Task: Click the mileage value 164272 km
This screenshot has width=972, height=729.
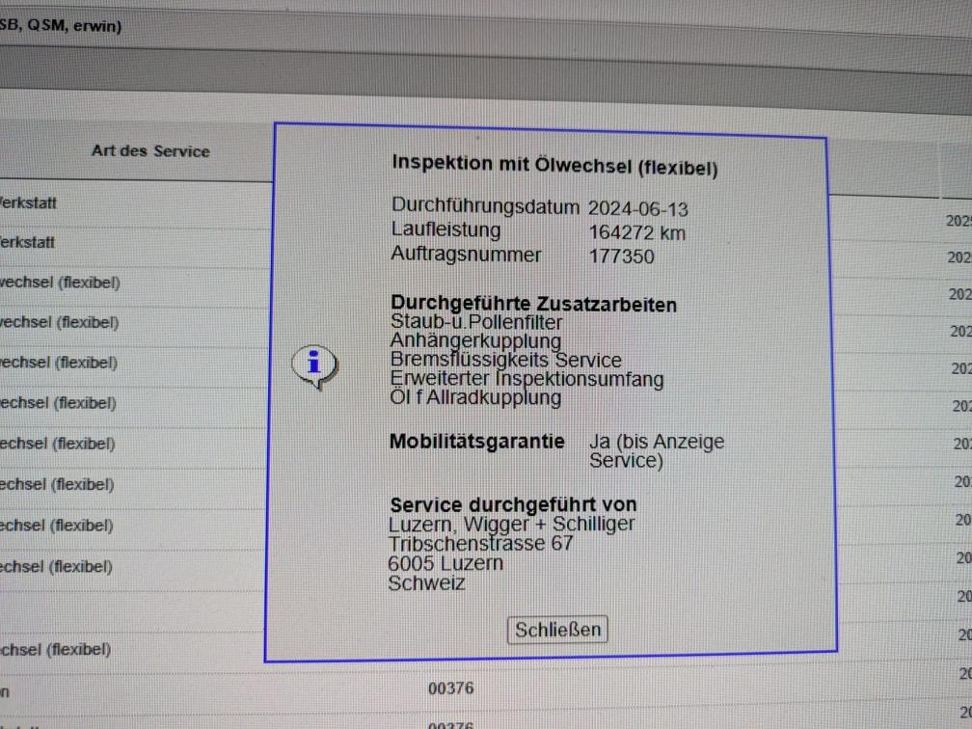Action: [x=636, y=232]
